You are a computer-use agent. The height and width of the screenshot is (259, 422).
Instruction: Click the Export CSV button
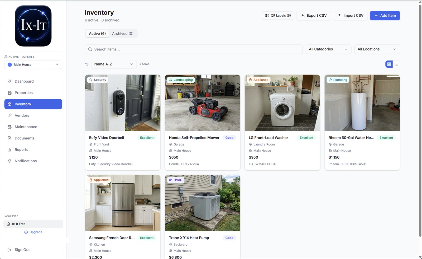point(314,16)
